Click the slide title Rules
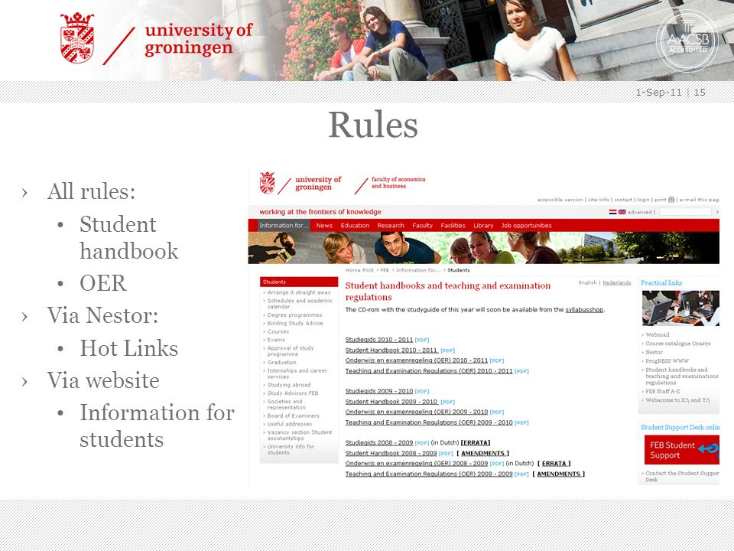734x551 pixels. [x=372, y=125]
